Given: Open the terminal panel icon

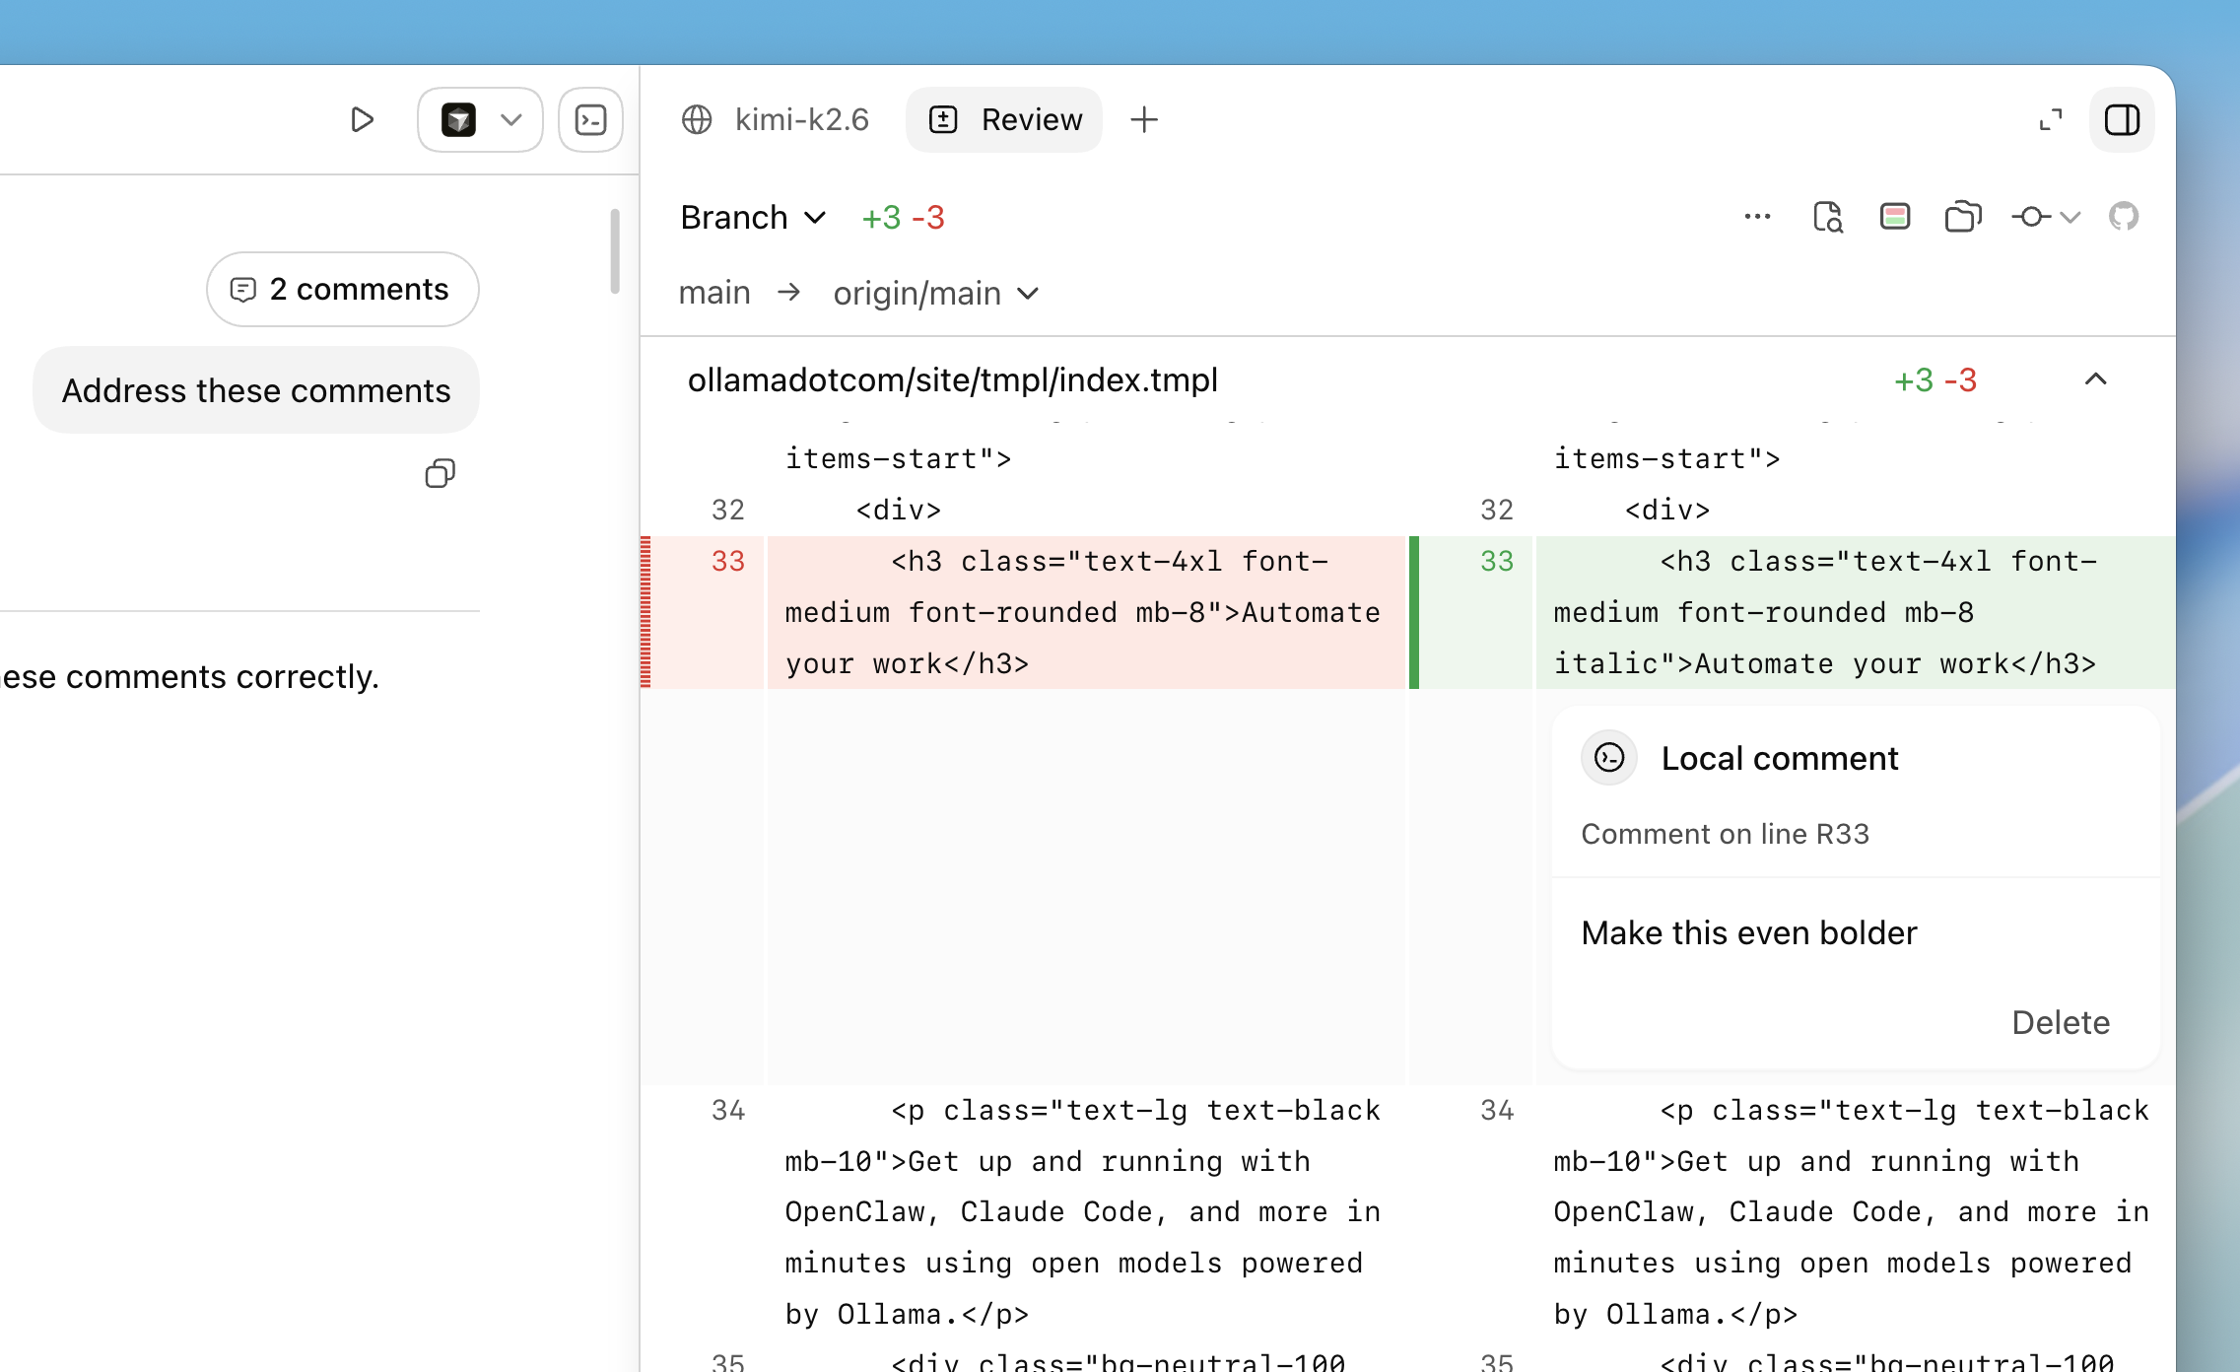Looking at the screenshot, I should pyautogui.click(x=590, y=120).
